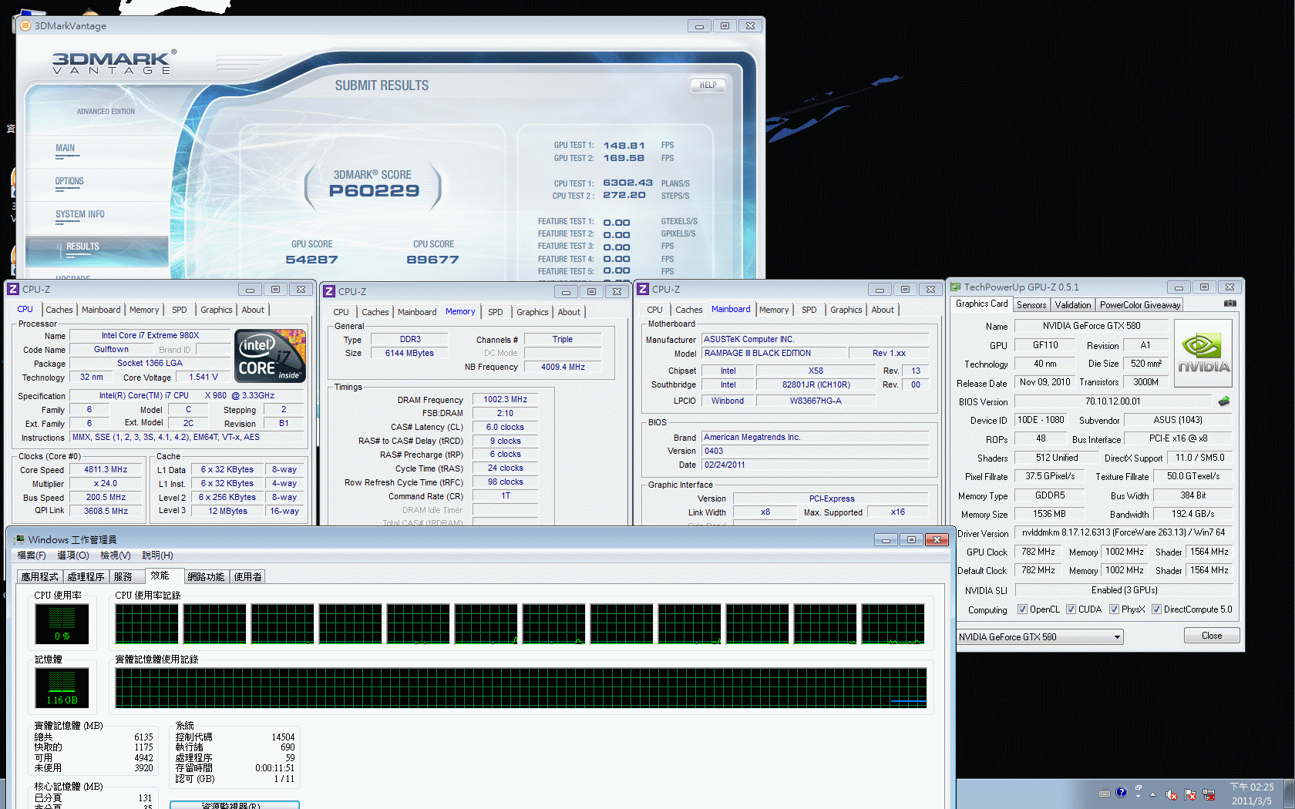
Task: Open the Action Center flag tray icon
Action: click(1190, 794)
